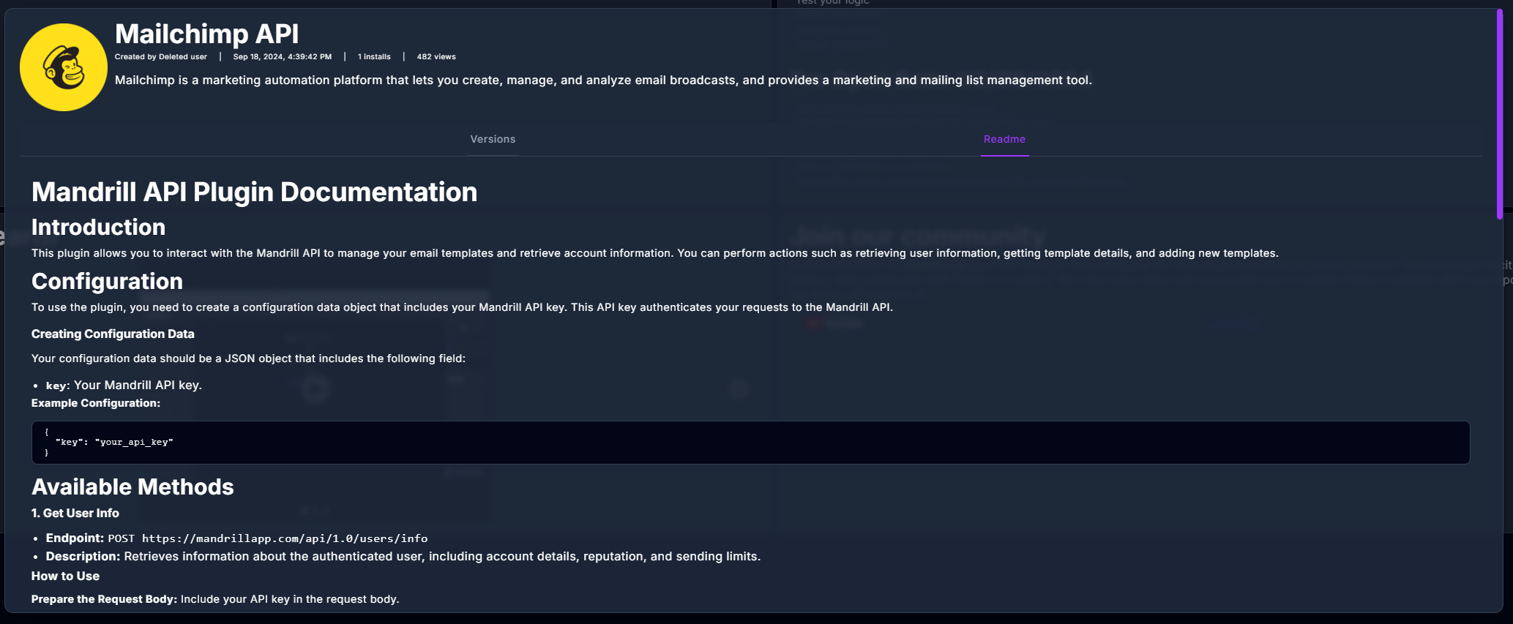Viewport: 1513px width, 624px height.
Task: Click the Mandrill API Plugin Documentation heading
Action: (254, 192)
